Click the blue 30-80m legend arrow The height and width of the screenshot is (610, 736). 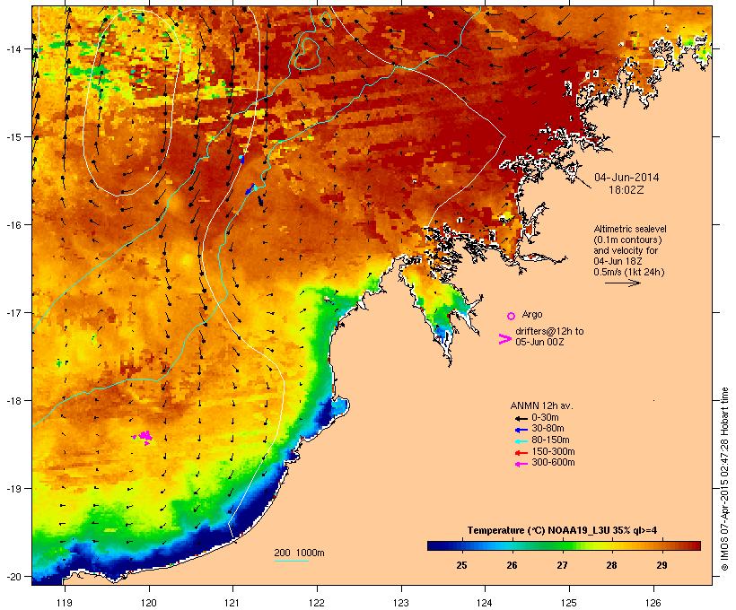pyautogui.click(x=521, y=430)
